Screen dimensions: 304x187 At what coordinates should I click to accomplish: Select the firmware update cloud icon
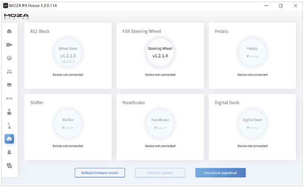tap(9, 139)
